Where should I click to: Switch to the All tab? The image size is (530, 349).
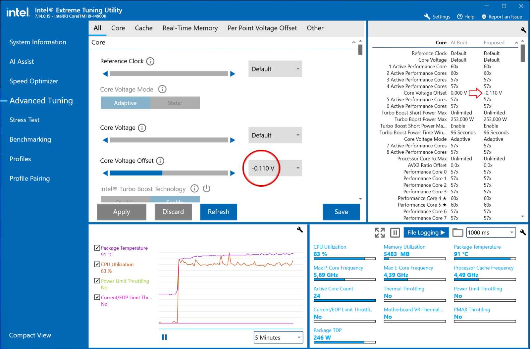97,28
